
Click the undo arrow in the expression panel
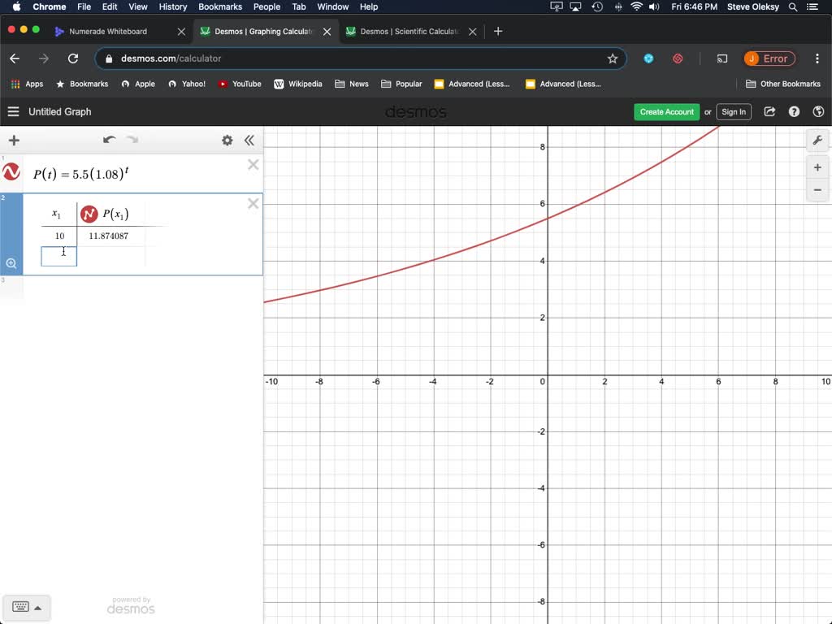coord(110,140)
